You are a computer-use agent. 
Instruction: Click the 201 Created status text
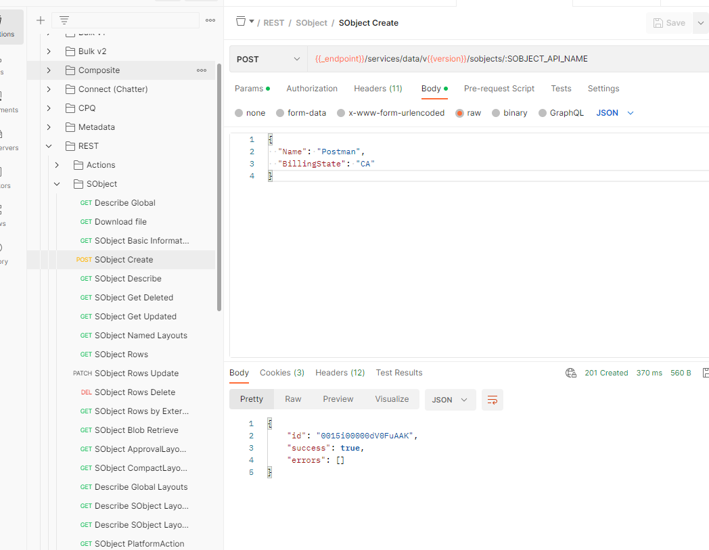(x=606, y=373)
